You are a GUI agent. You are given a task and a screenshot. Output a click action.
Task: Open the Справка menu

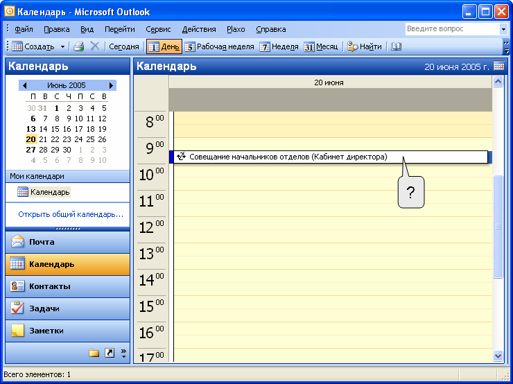click(271, 29)
